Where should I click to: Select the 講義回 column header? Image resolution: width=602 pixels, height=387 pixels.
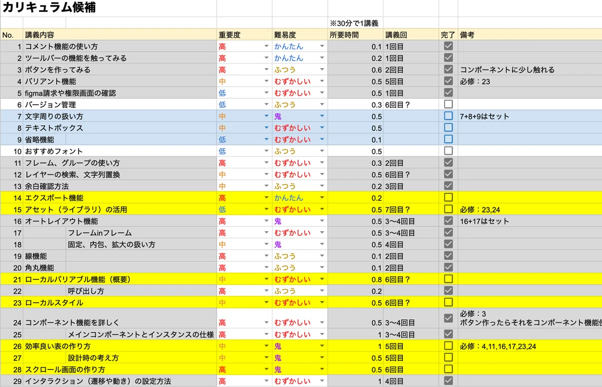411,35
